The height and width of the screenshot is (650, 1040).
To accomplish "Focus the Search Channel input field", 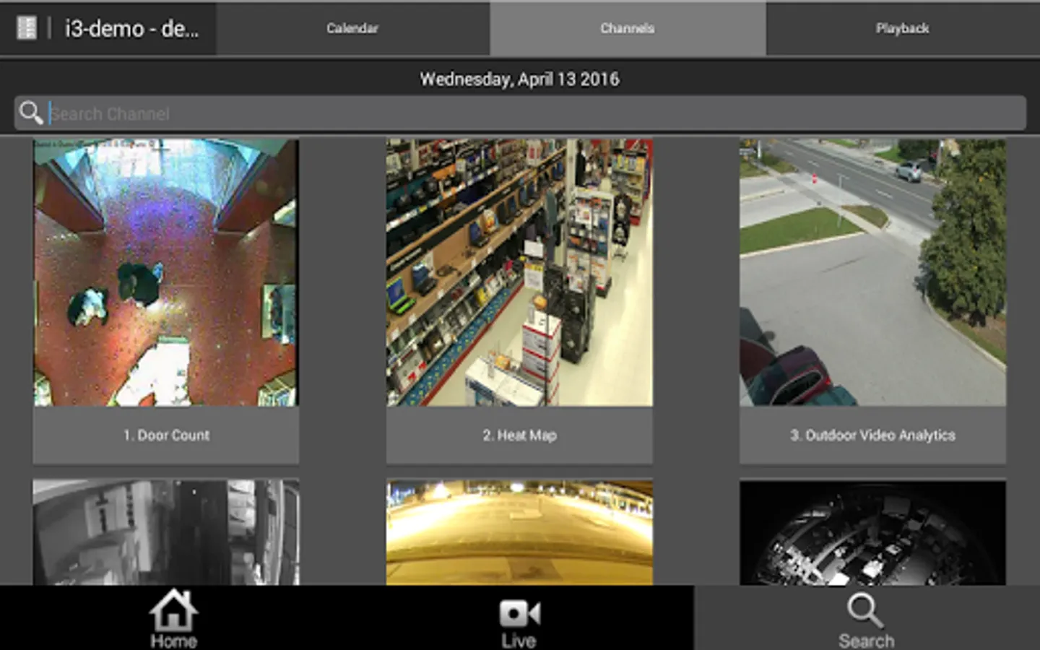I will [x=520, y=113].
